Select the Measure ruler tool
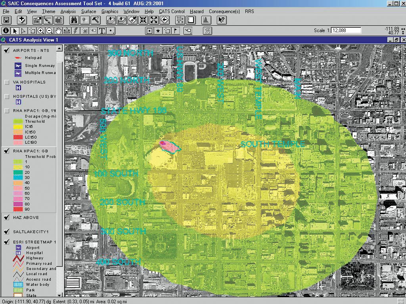Screen dimensions: 406x304 [x=67, y=31]
